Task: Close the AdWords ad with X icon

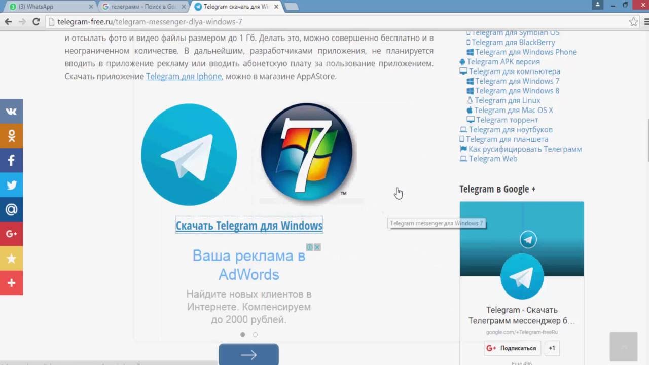Action: coord(317,247)
